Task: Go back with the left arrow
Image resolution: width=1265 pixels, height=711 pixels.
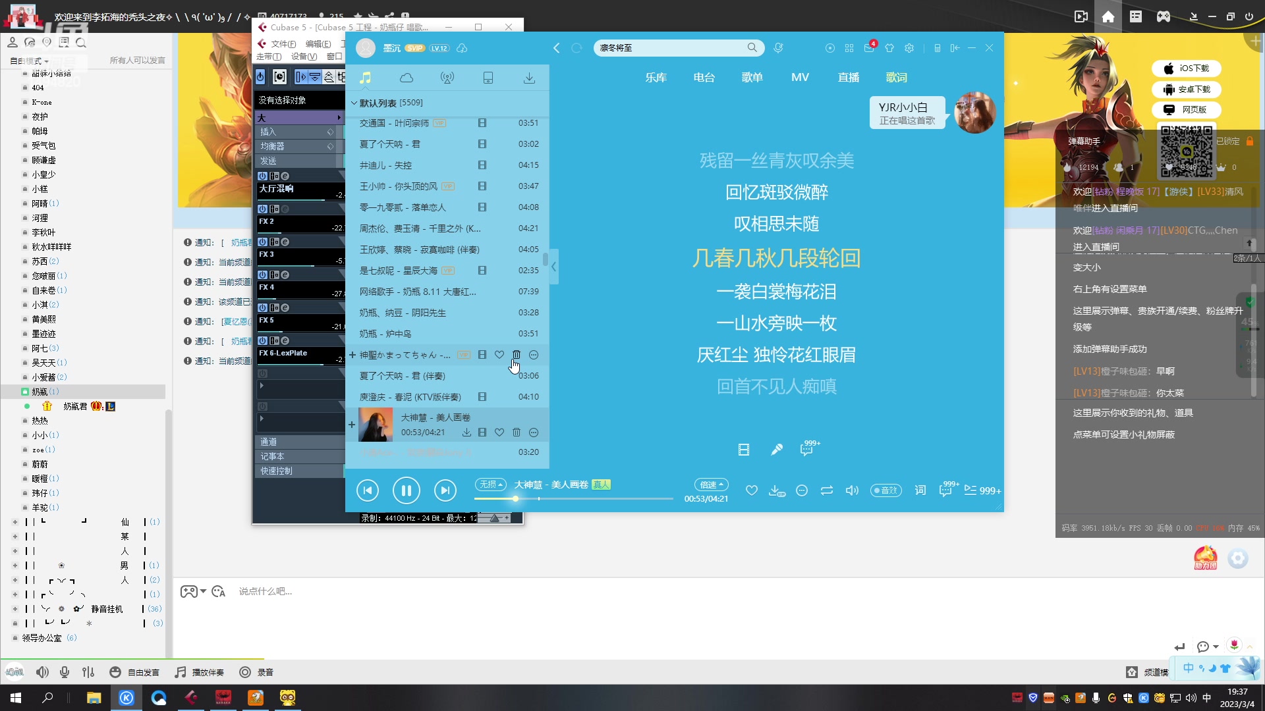Action: point(557,48)
